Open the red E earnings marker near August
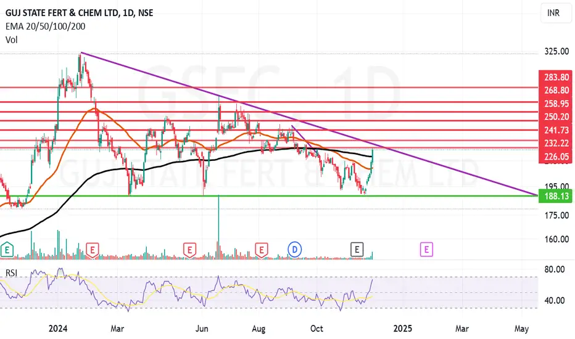Image resolution: width=575 pixels, height=339 pixels. (x=262, y=250)
